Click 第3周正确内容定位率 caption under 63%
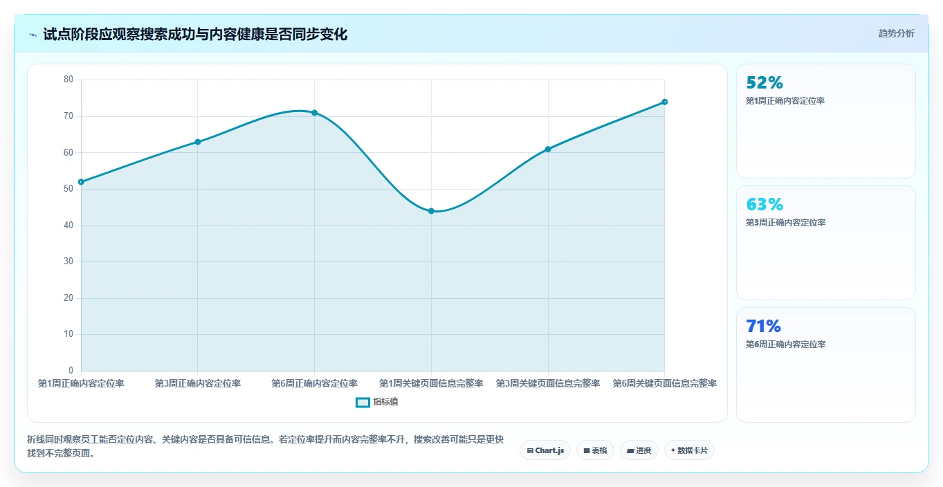943x487 pixels. tap(785, 223)
